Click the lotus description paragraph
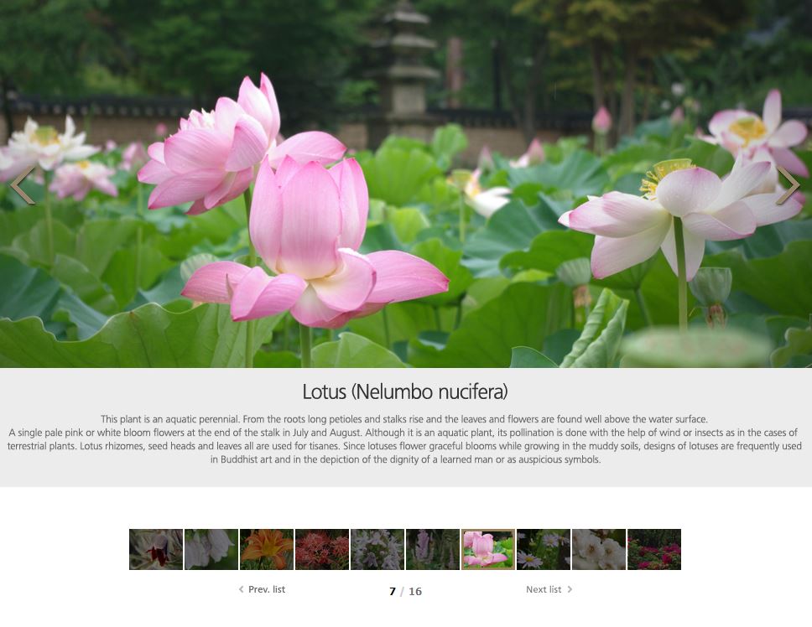Screen dimensions: 812x627 pos(405,439)
